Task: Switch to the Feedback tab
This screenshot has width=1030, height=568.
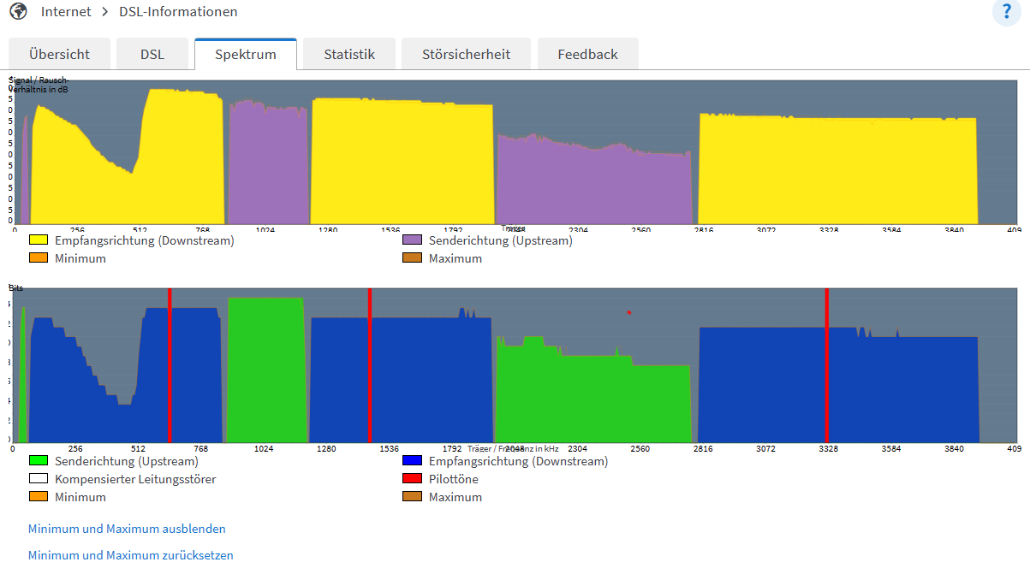Action: [587, 53]
